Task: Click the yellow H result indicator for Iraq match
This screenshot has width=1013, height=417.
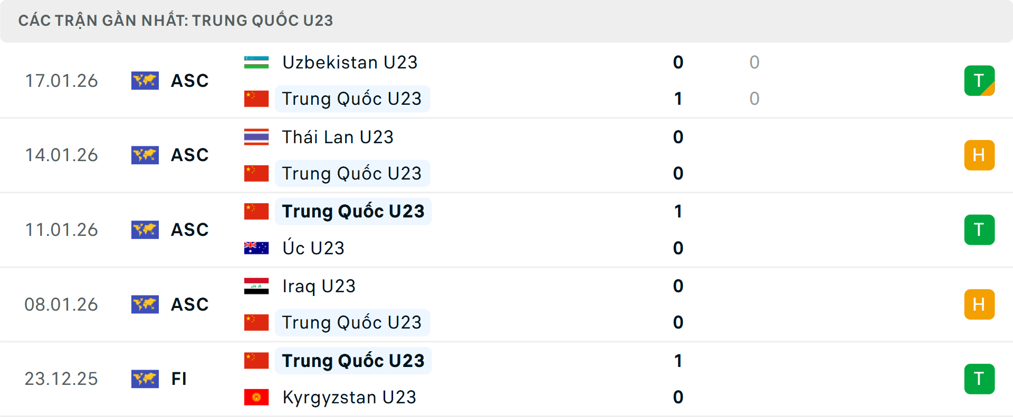Action: [x=980, y=304]
